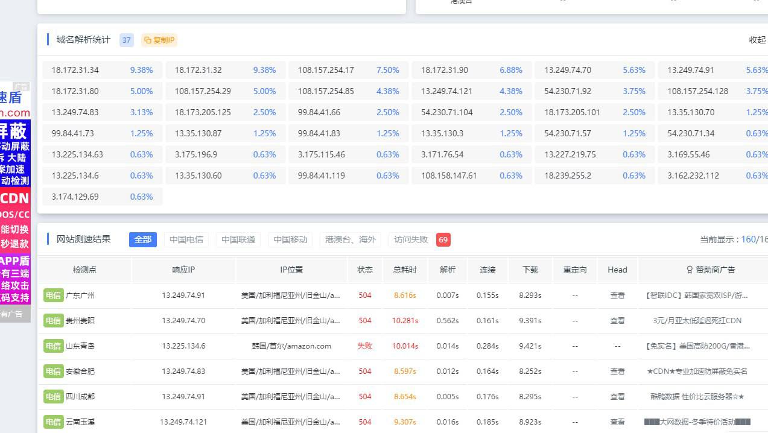Show 港澳台、海外 results
768x433 pixels.
[350, 239]
